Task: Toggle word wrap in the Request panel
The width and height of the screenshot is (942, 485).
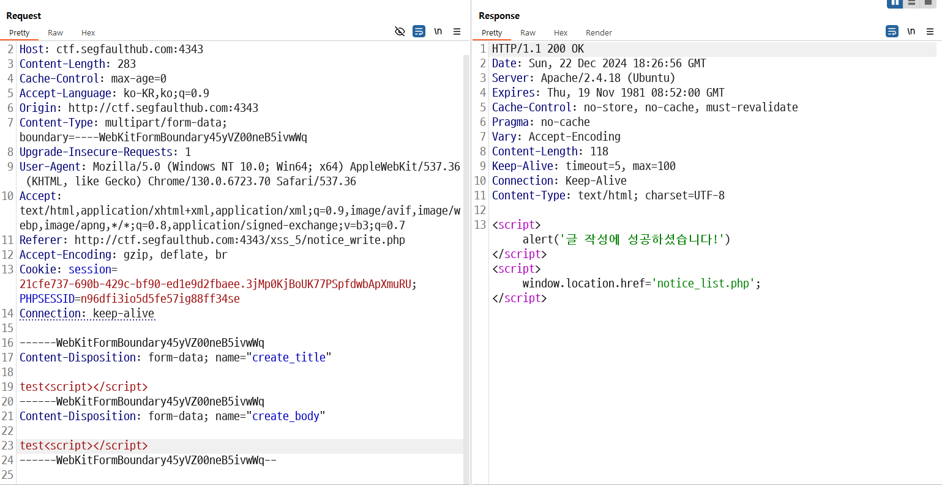Action: [419, 31]
